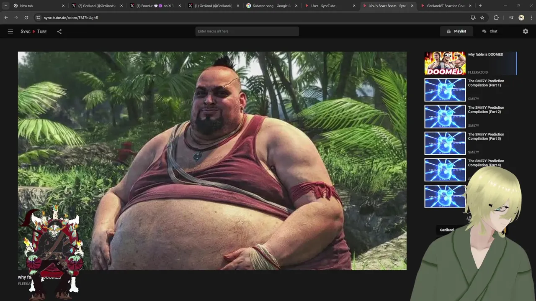The height and width of the screenshot is (301, 536).
Task: Select SMii7Y Prediction Compilation (Part 3) thumbnail
Action: tap(445, 143)
